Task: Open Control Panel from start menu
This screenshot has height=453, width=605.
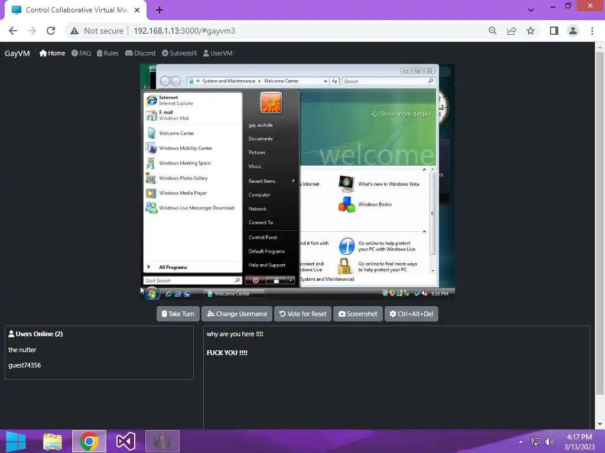Action: [263, 237]
